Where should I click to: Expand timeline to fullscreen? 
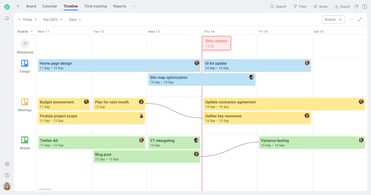[x=360, y=20]
